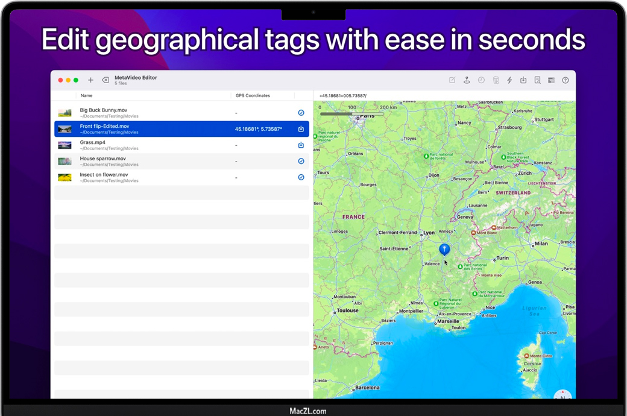Click the save download toolbar icon
This screenshot has width=627, height=416.
(x=523, y=80)
